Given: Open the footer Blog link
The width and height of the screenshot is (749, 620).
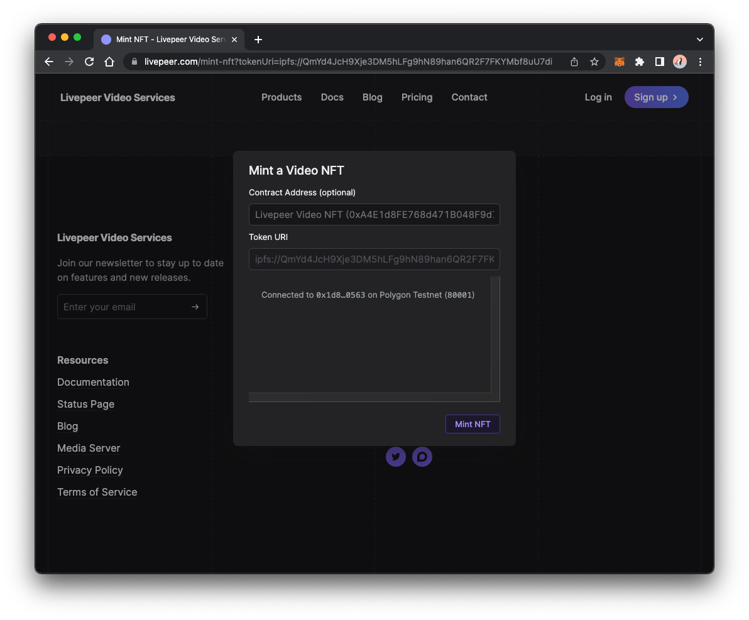Looking at the screenshot, I should 67,426.
